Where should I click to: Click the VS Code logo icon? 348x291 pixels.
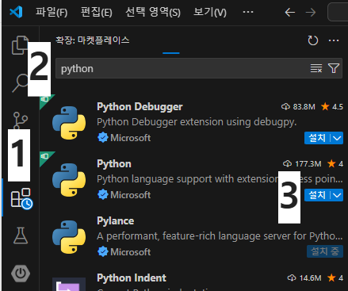coord(16,12)
